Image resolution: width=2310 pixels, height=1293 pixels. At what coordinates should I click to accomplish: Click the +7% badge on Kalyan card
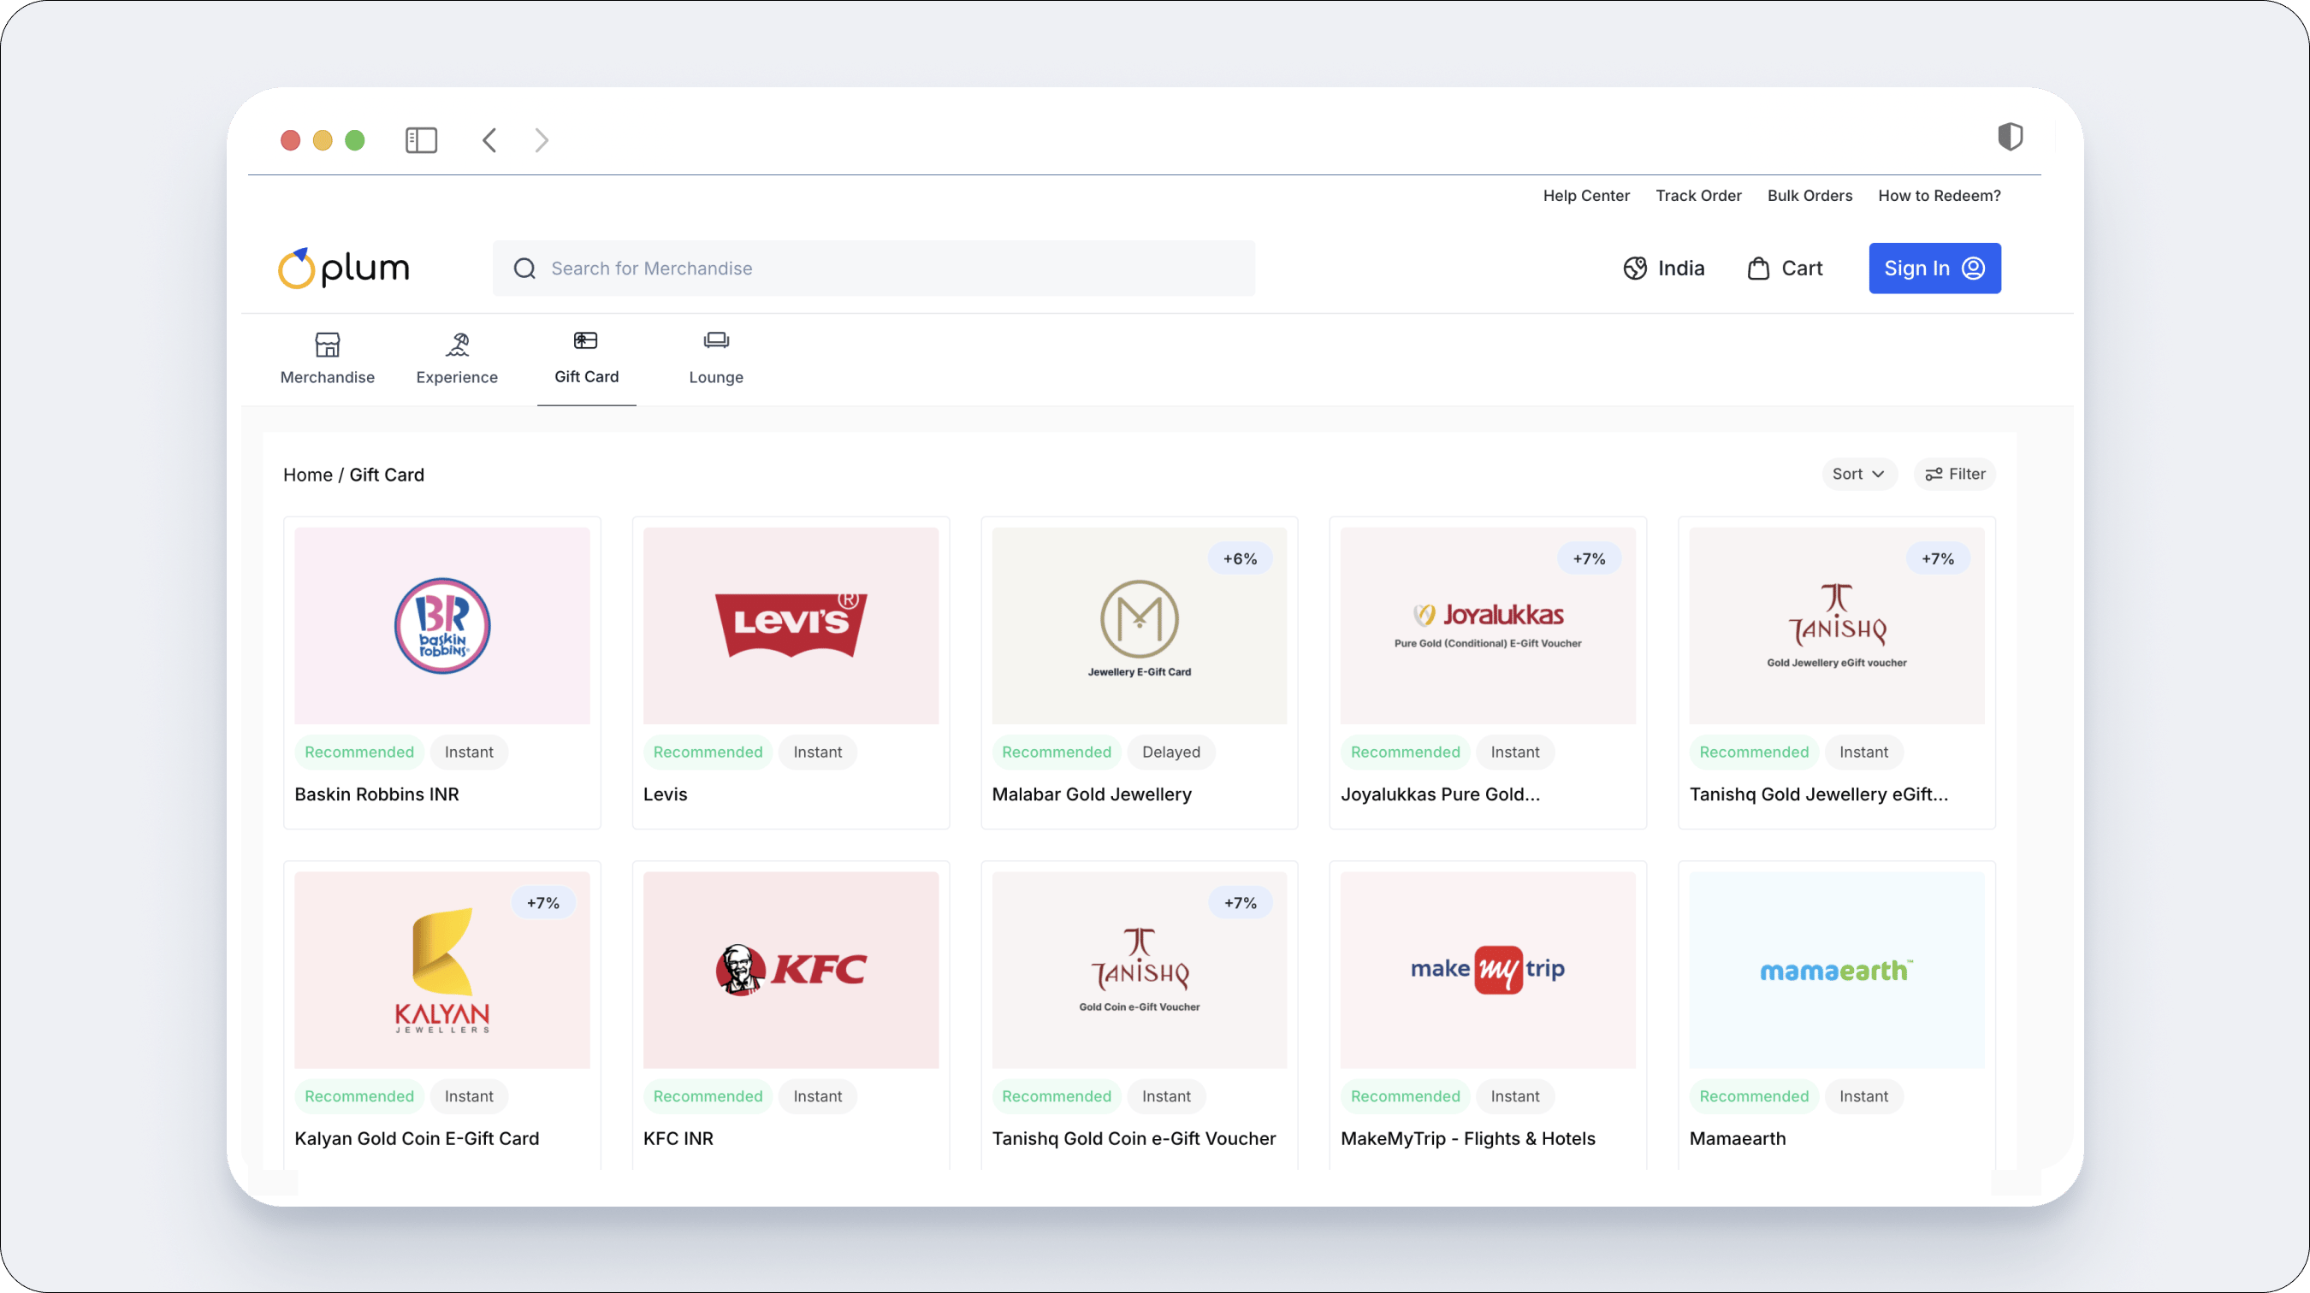[542, 902]
